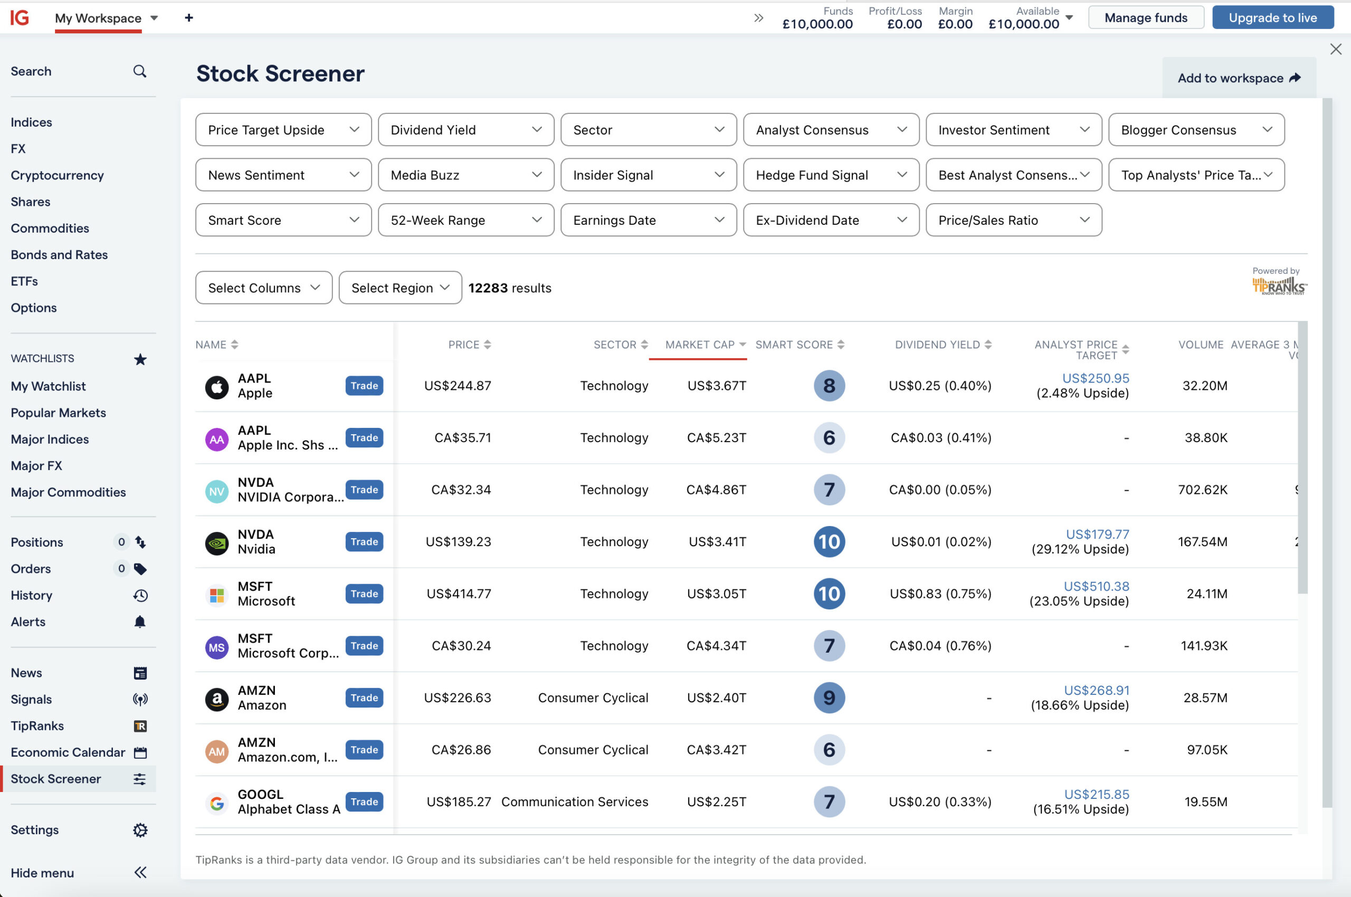
Task: Open the Smart Score filter dropdown
Action: click(x=283, y=220)
